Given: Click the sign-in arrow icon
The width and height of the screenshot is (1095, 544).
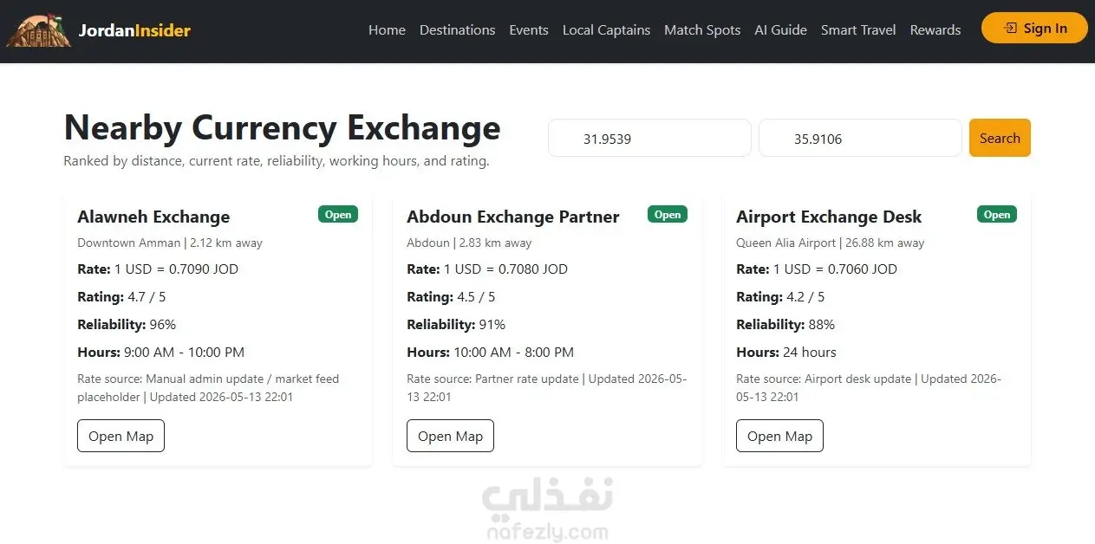Looking at the screenshot, I should tap(1010, 29).
